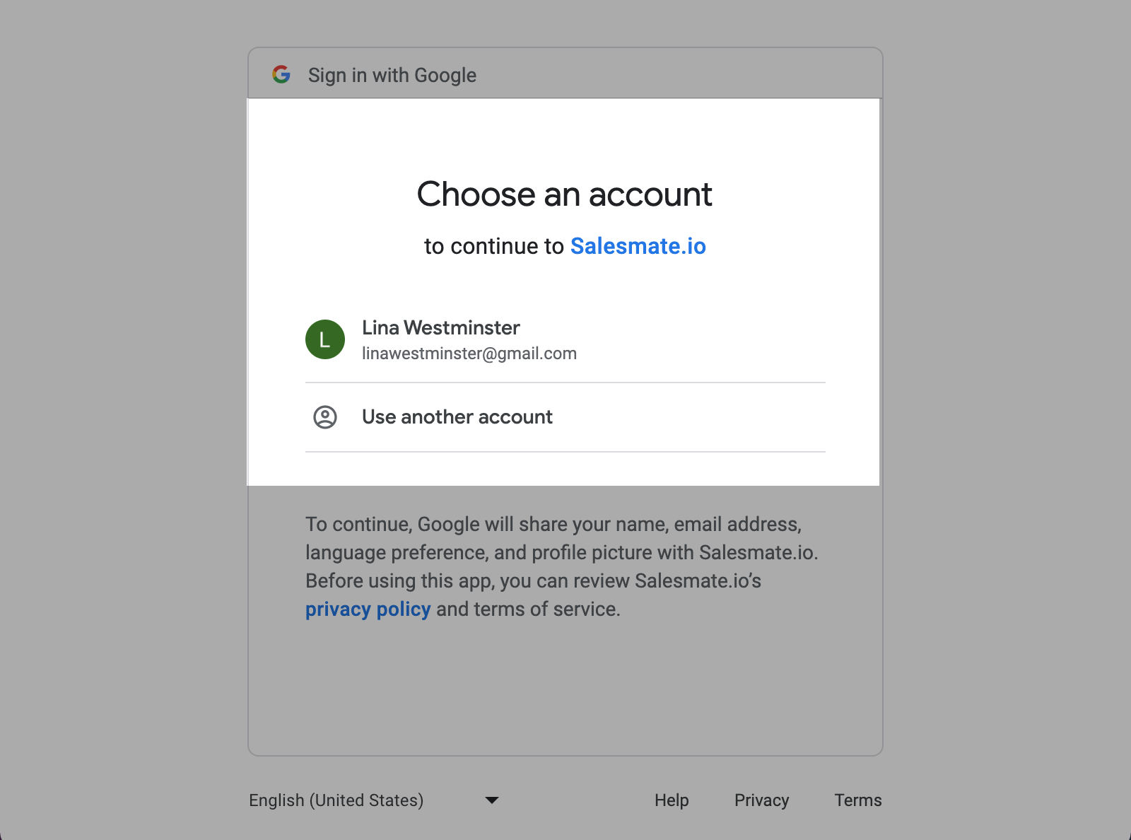
Task: Click the linawestminster@gmail.com email text
Action: [x=469, y=354]
